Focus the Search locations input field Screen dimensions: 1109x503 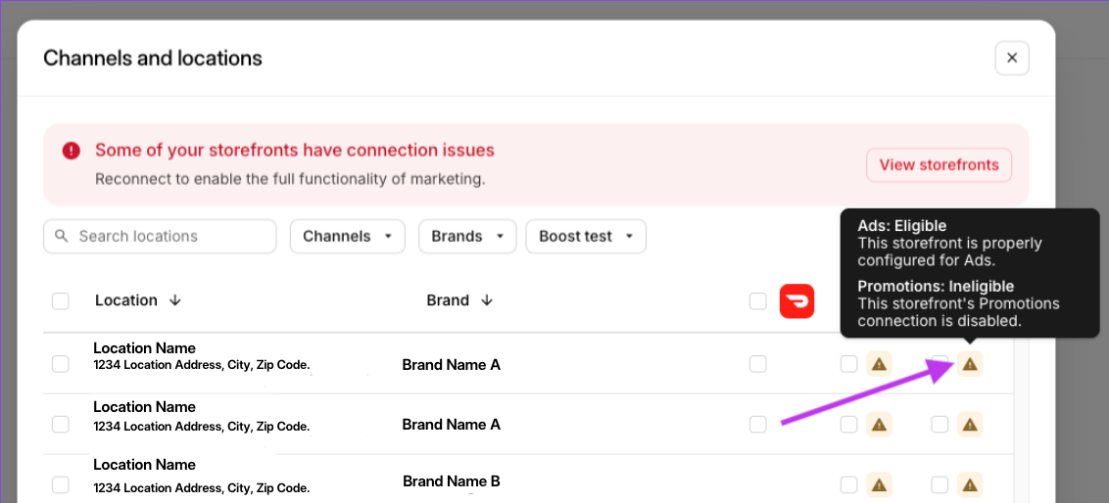tap(167, 236)
